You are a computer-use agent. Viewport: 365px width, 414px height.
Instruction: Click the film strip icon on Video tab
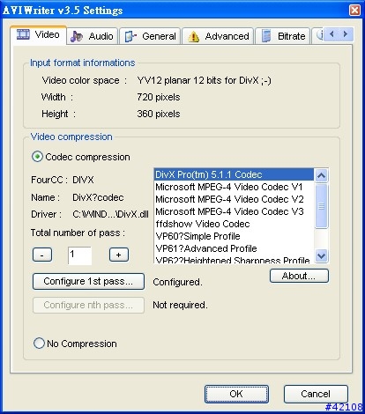(x=23, y=34)
